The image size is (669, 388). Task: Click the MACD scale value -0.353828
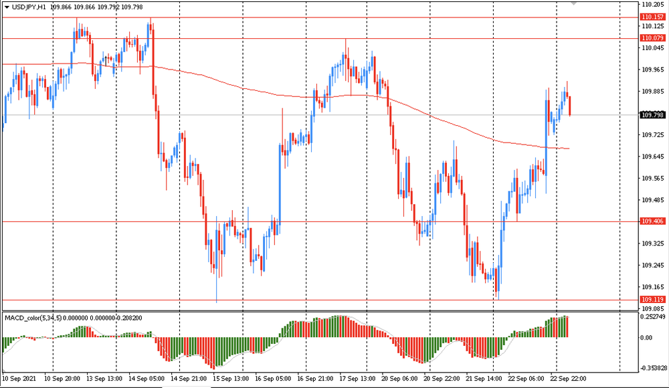[x=654, y=368]
